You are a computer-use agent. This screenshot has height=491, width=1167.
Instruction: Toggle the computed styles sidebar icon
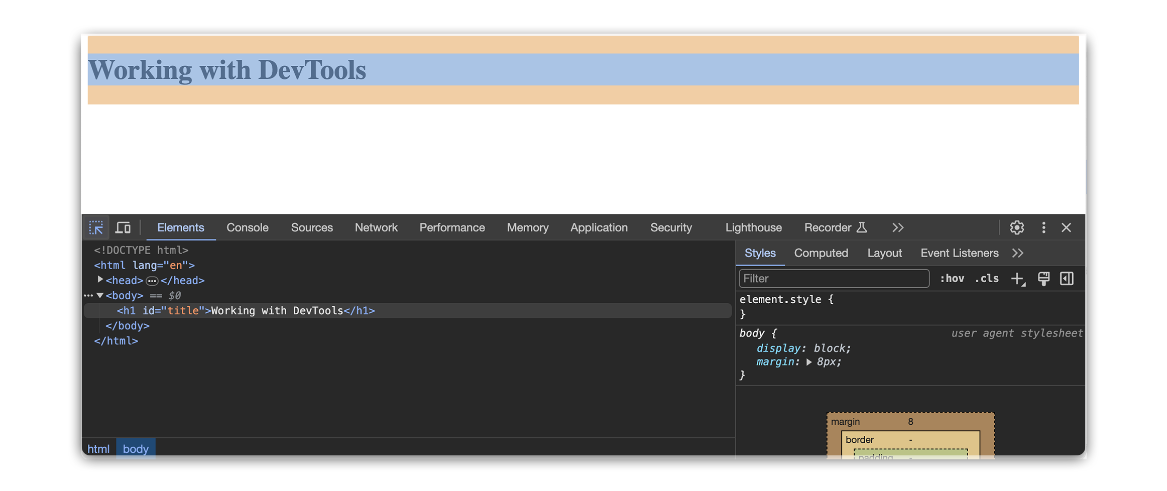point(1067,279)
